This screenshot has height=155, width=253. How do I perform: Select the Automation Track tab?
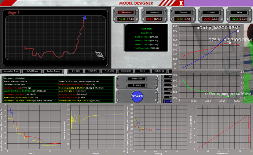tap(12, 71)
